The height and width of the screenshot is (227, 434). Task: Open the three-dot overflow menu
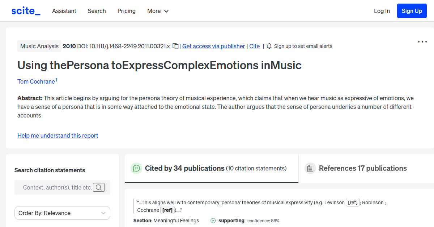tap(422, 42)
